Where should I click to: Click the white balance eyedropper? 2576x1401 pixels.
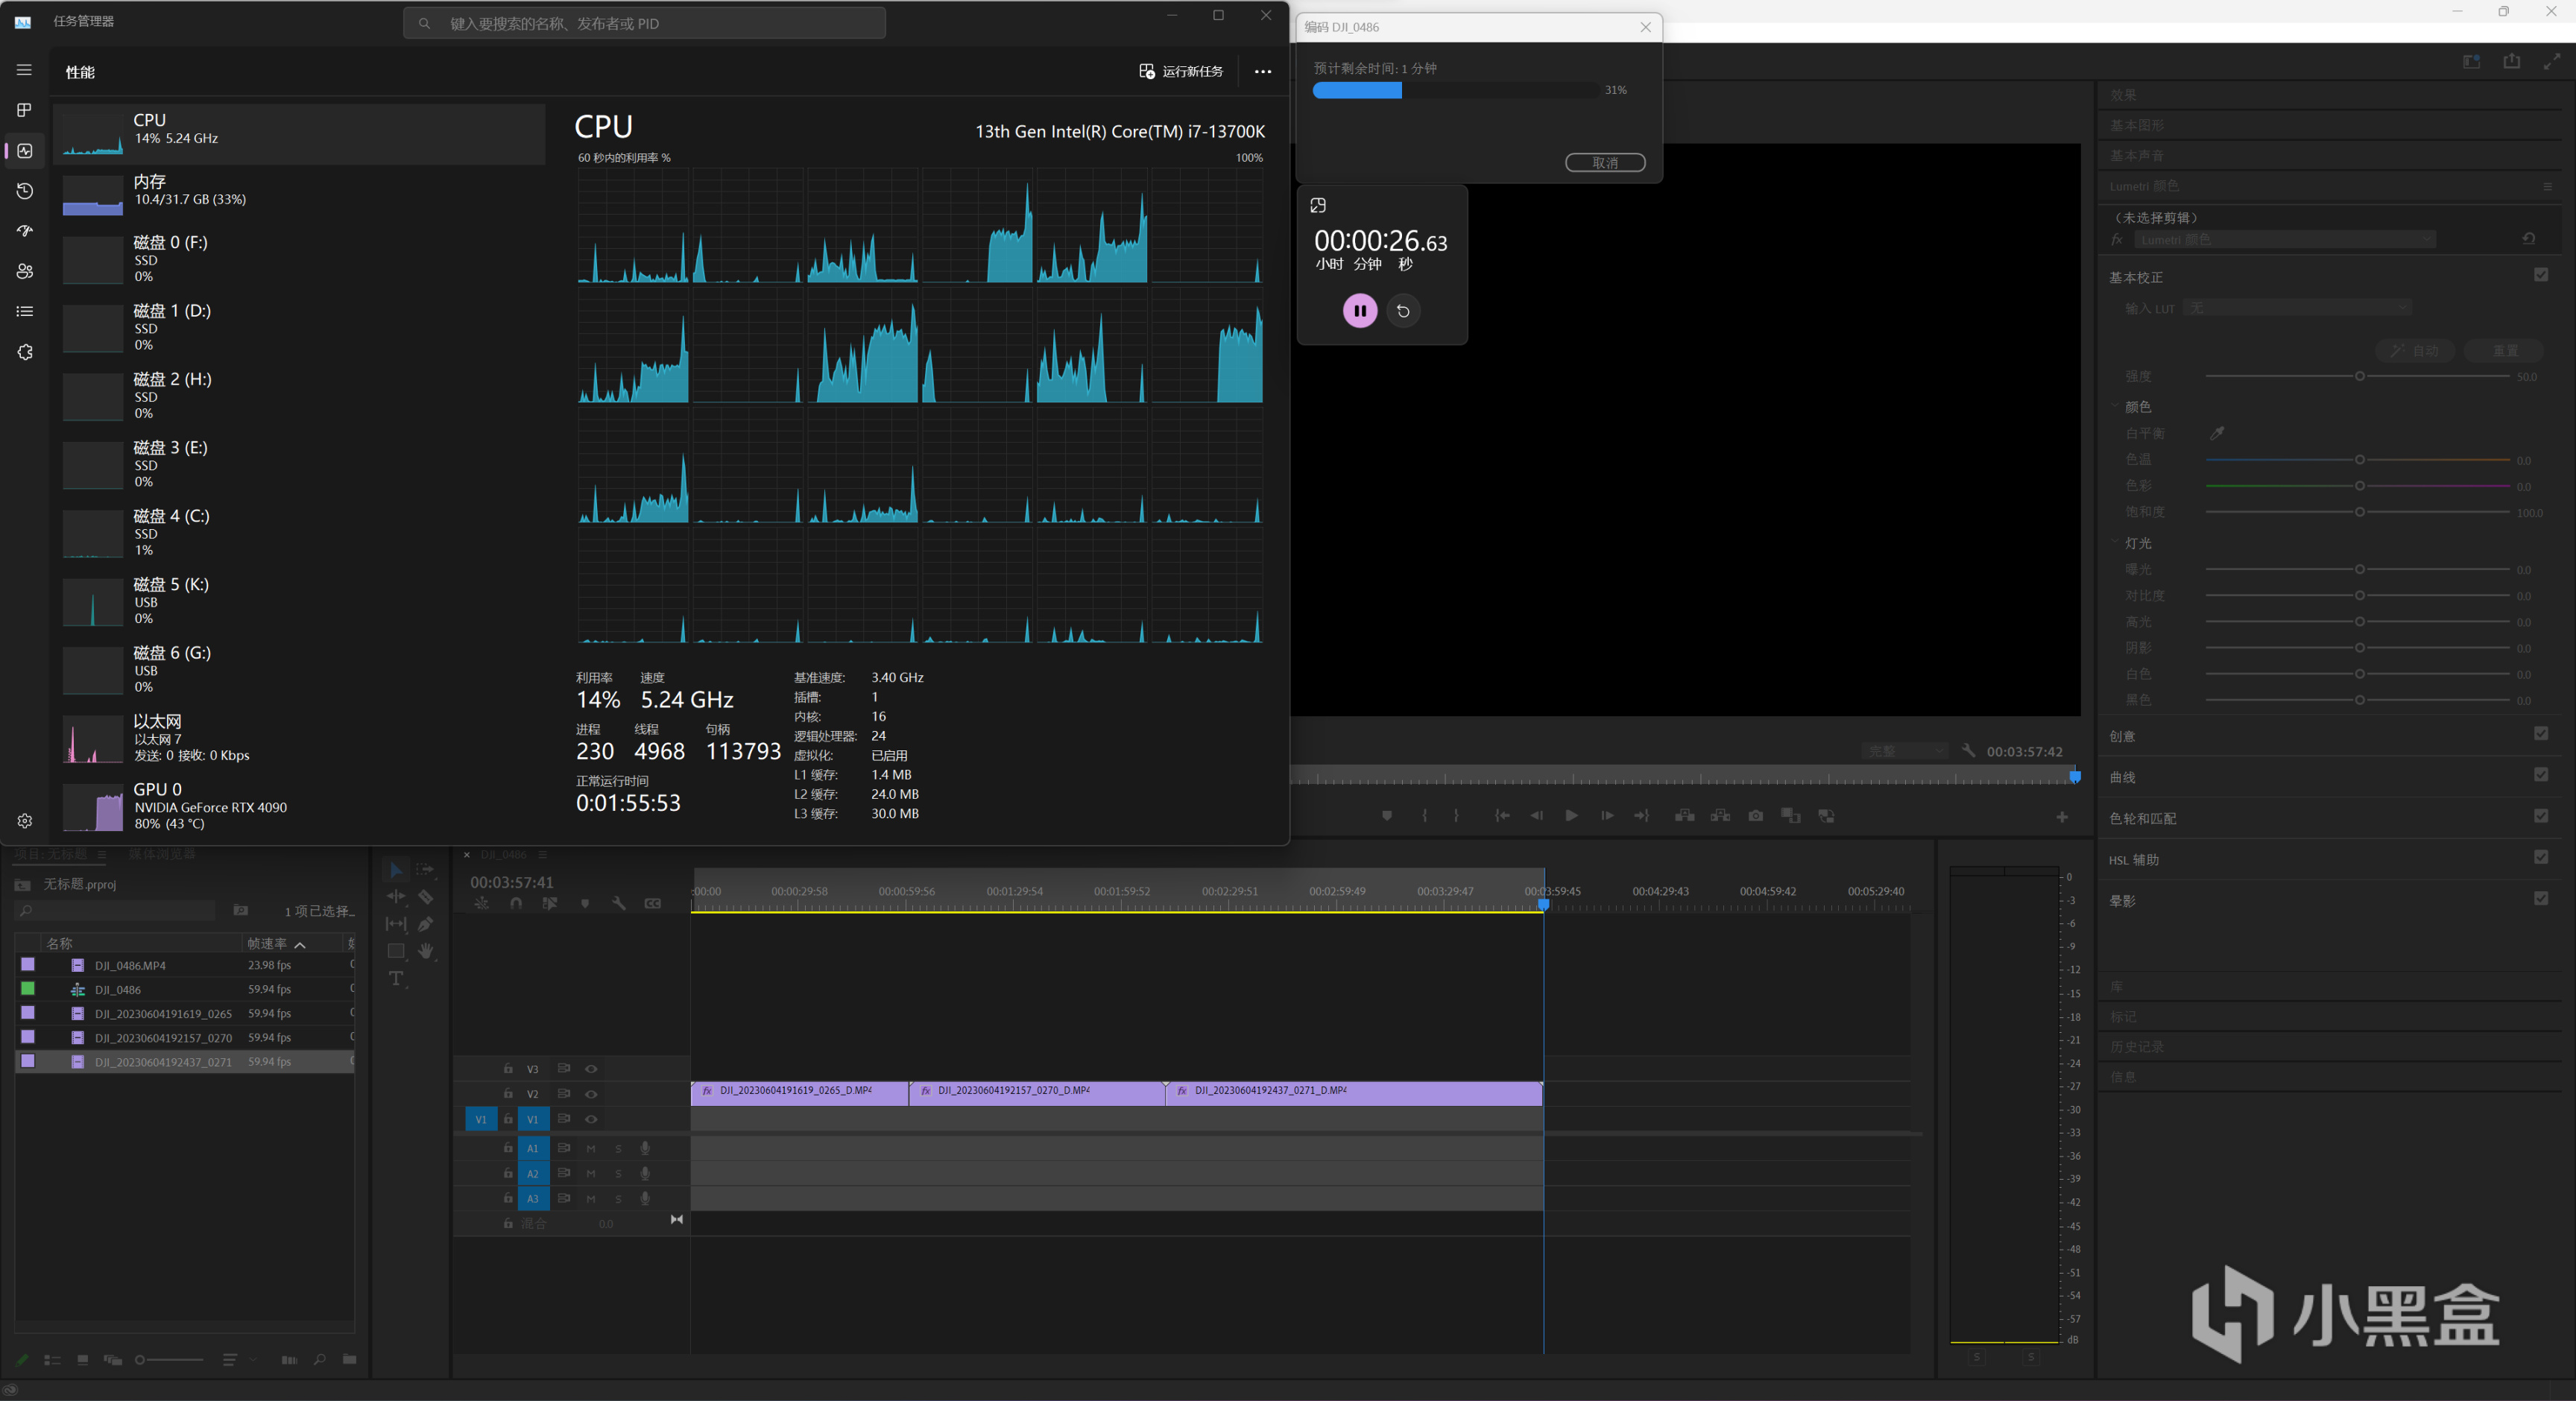pyautogui.click(x=2216, y=433)
